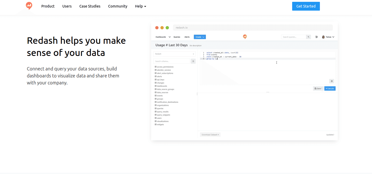This screenshot has height=174, width=372.
Task: Open the Product menu item
Action: point(48,6)
